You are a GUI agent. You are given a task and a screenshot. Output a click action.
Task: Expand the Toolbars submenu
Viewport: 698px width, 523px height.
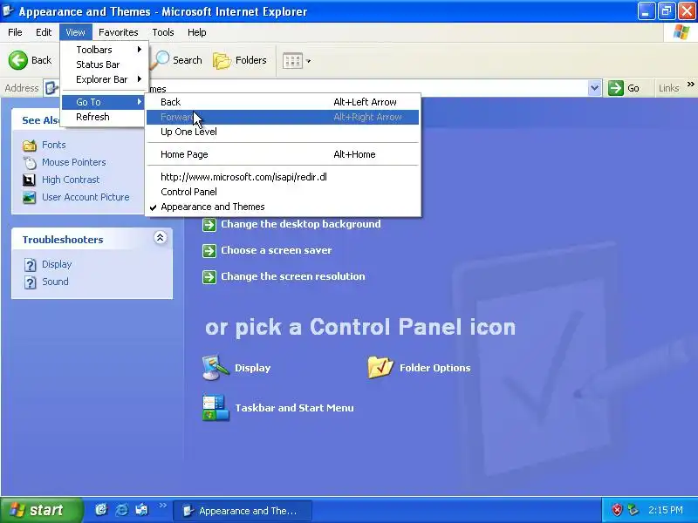pos(103,50)
